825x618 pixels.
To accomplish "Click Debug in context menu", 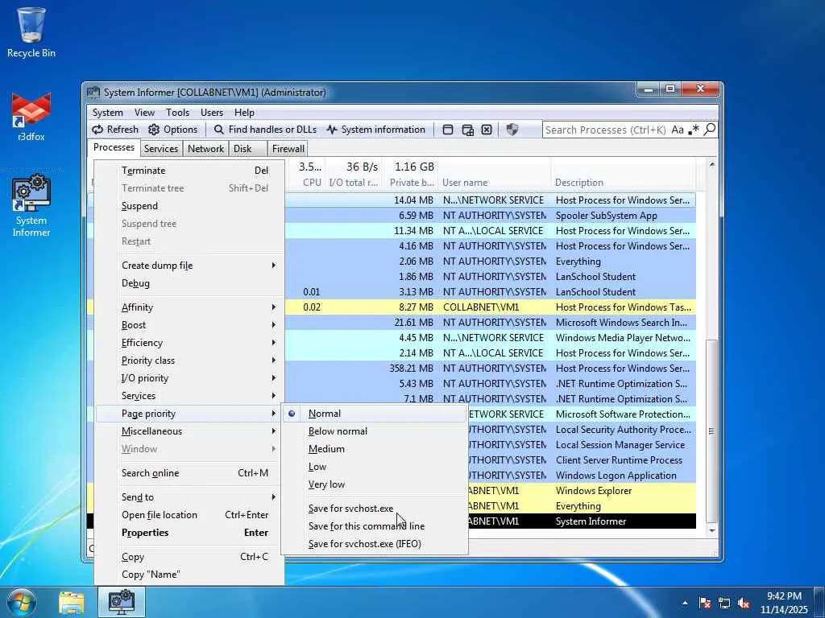I will (189, 283).
